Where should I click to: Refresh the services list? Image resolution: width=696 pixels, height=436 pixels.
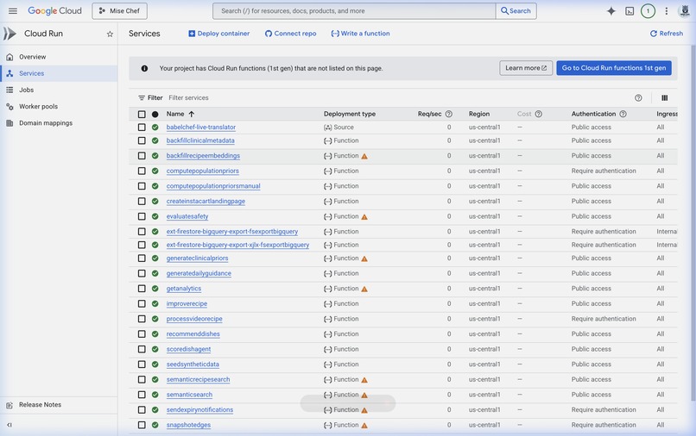667,34
